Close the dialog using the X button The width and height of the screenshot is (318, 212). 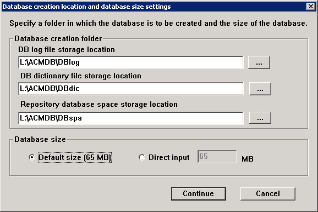click(x=311, y=7)
